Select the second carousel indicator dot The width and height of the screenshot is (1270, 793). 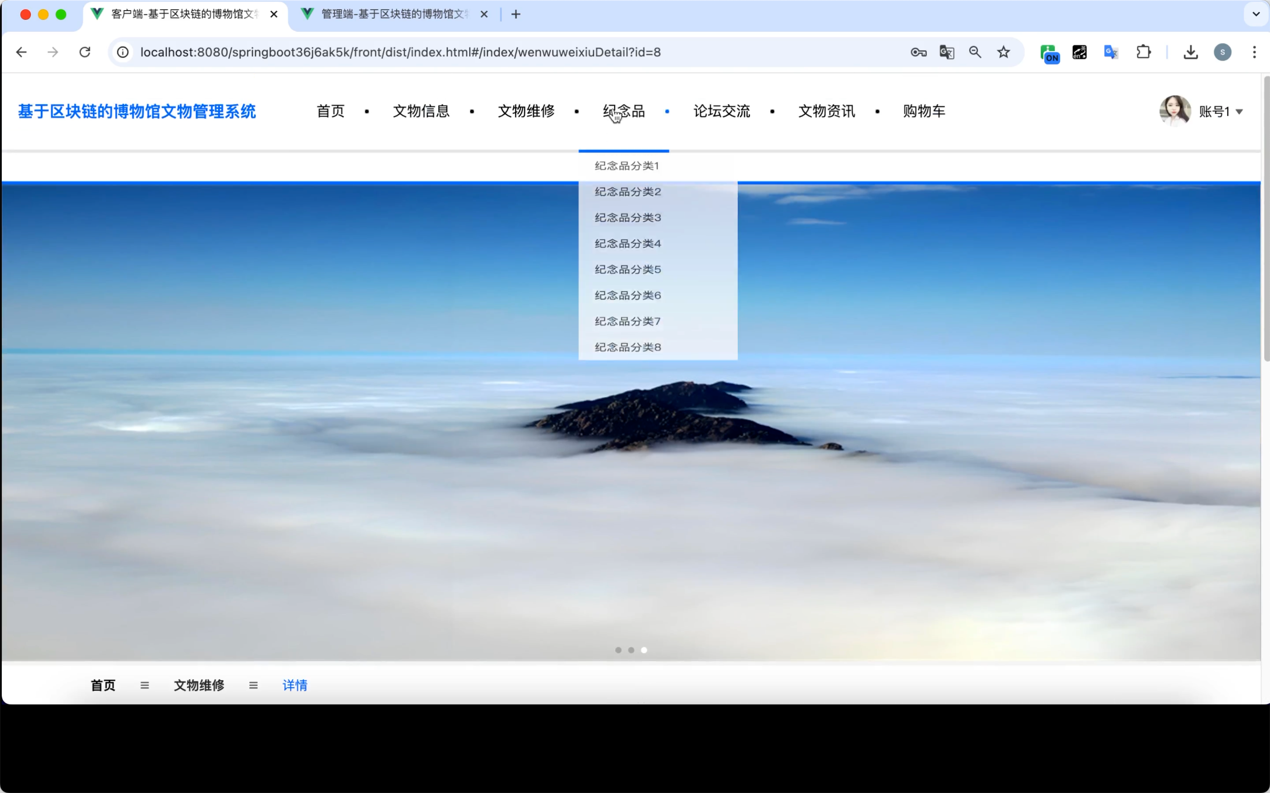tap(631, 650)
